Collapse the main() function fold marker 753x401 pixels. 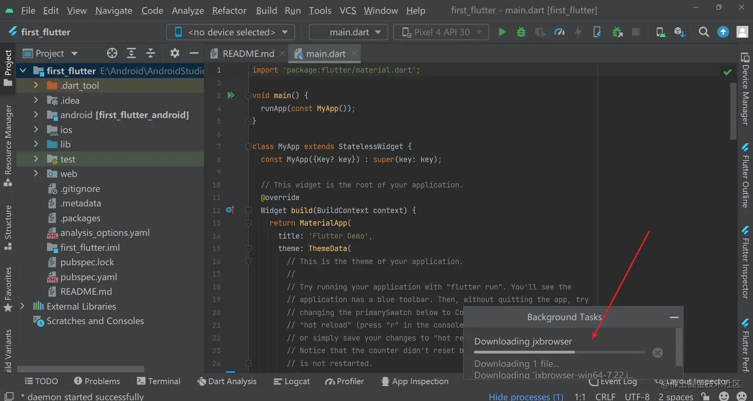(249, 95)
